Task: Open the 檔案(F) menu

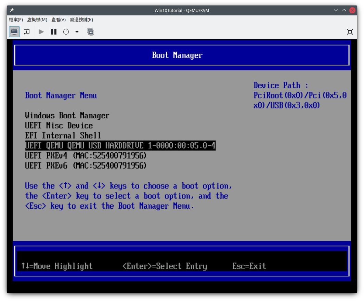Action: point(16,20)
